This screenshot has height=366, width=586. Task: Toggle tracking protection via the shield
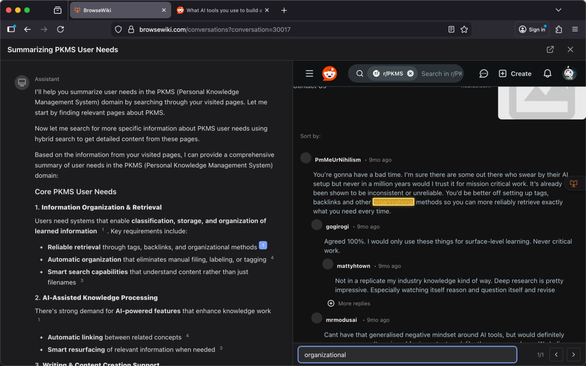118,29
